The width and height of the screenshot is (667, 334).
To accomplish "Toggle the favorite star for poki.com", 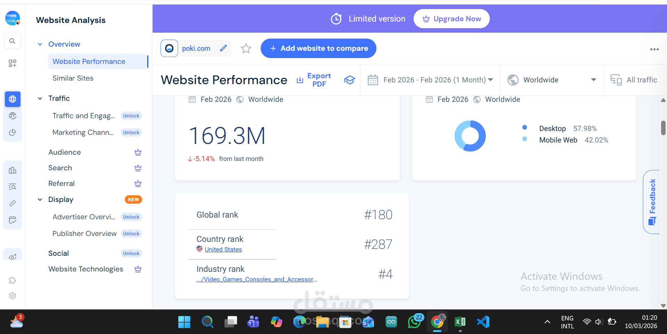I will (246, 48).
